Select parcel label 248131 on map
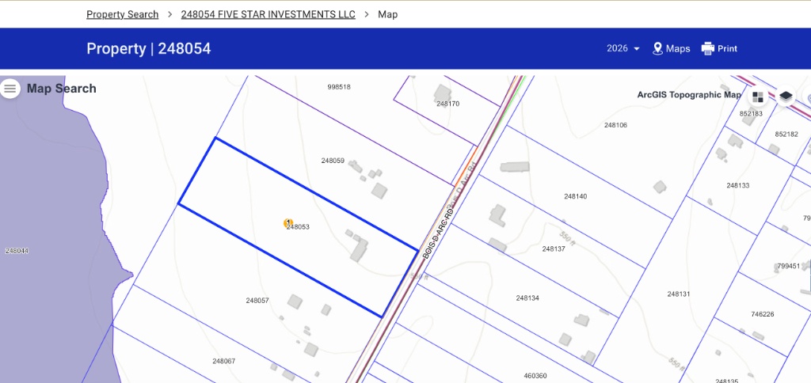This screenshot has width=811, height=383. pyautogui.click(x=678, y=294)
